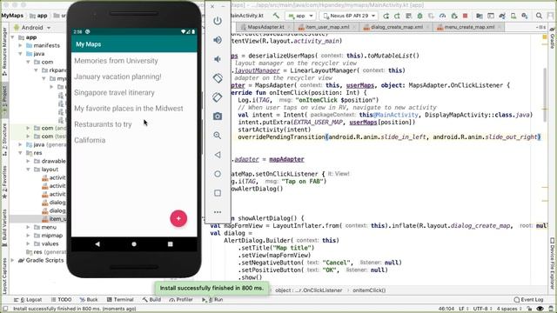Open the Run tool window
The width and height of the screenshot is (557, 313).
coord(212,299)
